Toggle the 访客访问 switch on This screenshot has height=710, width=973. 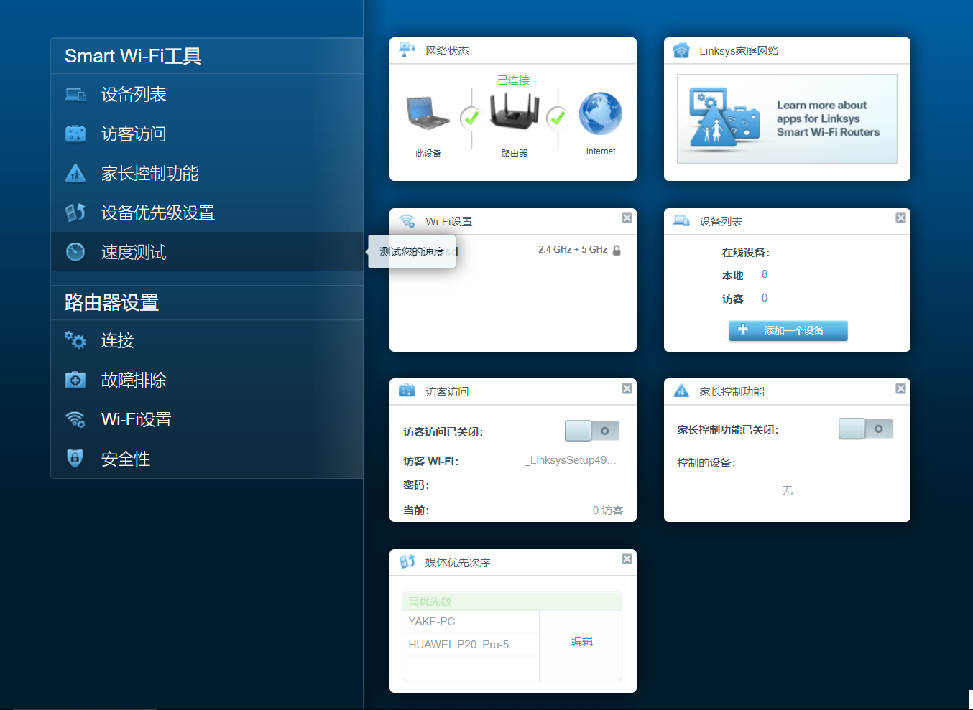click(x=592, y=431)
